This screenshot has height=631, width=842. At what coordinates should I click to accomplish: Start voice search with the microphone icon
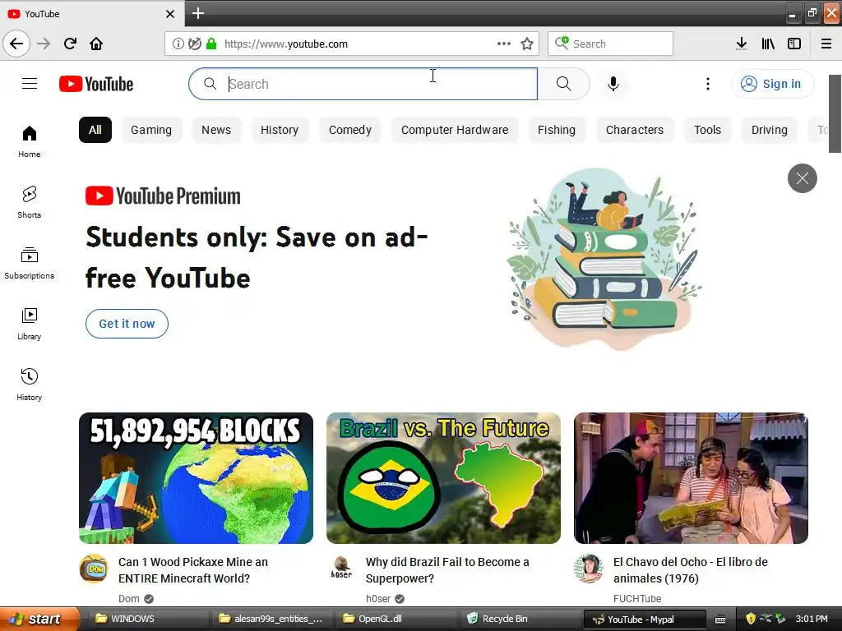point(613,84)
